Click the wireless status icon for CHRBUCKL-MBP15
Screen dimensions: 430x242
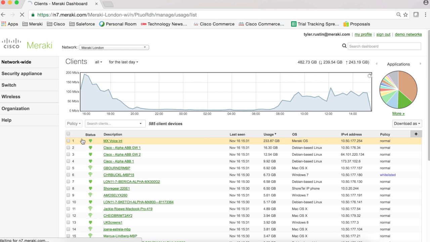tap(90, 175)
